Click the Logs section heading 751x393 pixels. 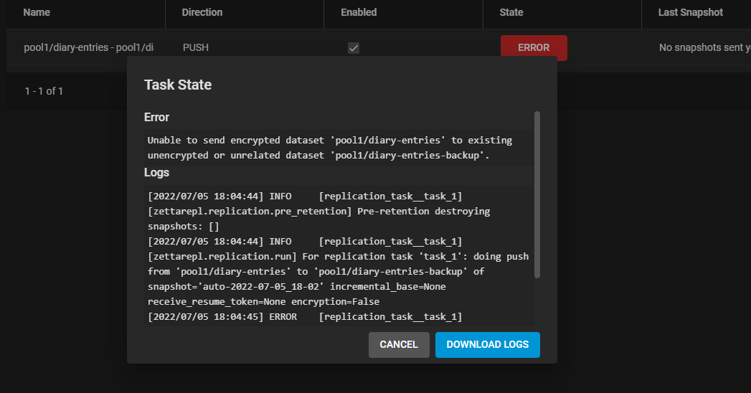[156, 173]
